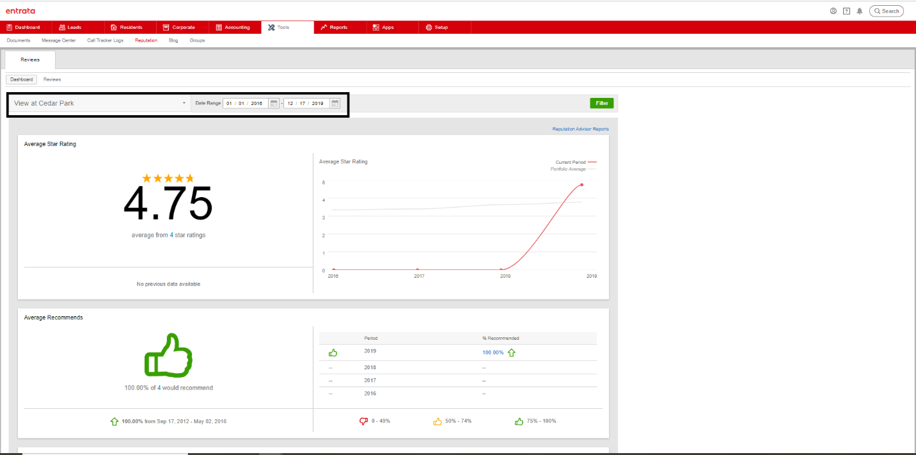Click the 2017 data point on chart

(x=418, y=270)
